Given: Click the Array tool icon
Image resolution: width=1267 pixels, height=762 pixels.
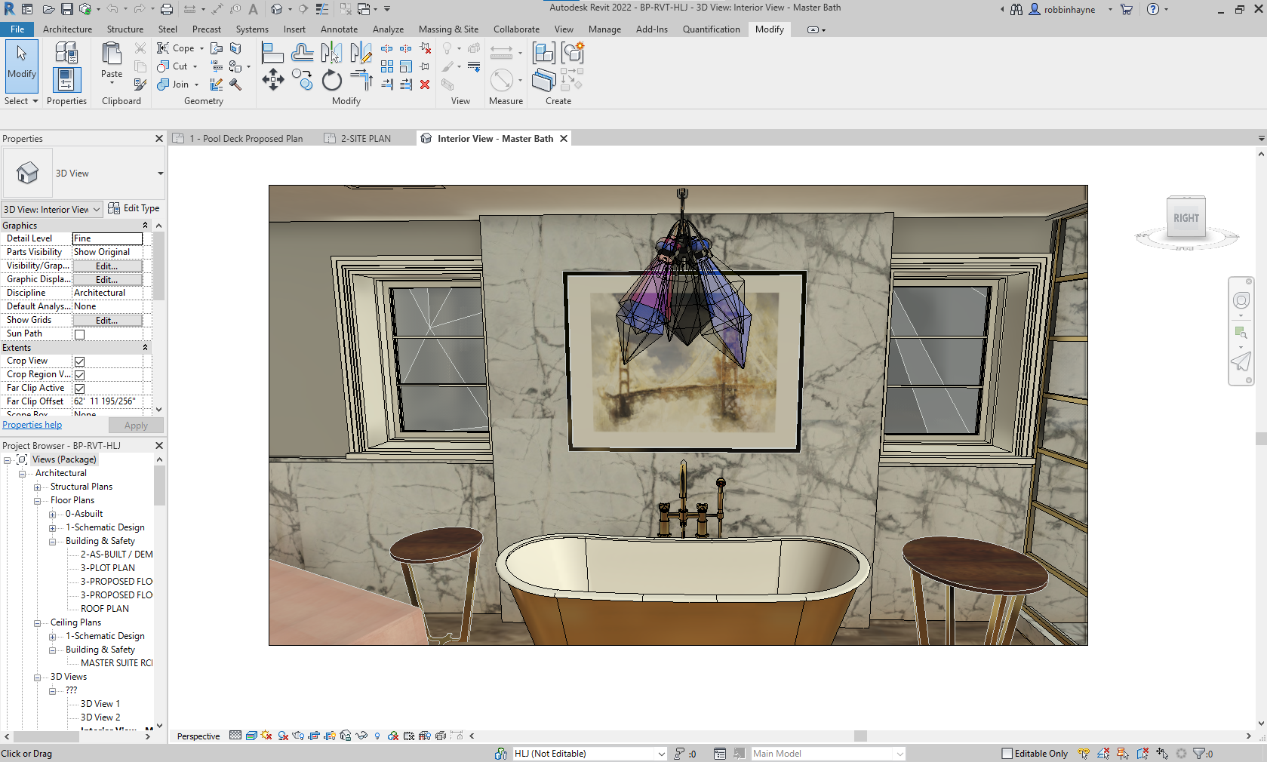Looking at the screenshot, I should tap(387, 66).
